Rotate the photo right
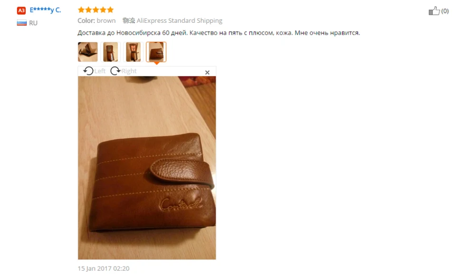This screenshot has height=276, width=456. tap(115, 71)
